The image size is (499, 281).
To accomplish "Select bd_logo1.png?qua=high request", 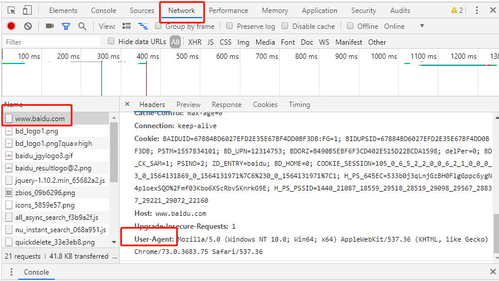I will pos(56,143).
